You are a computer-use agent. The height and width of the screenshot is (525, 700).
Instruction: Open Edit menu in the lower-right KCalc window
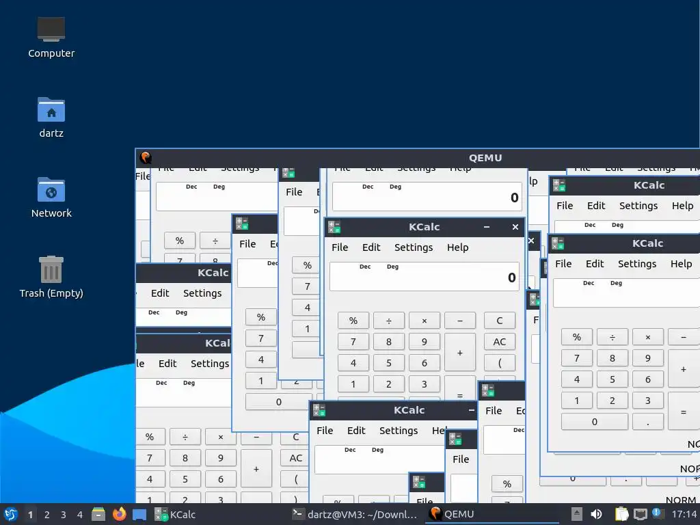tap(595, 264)
